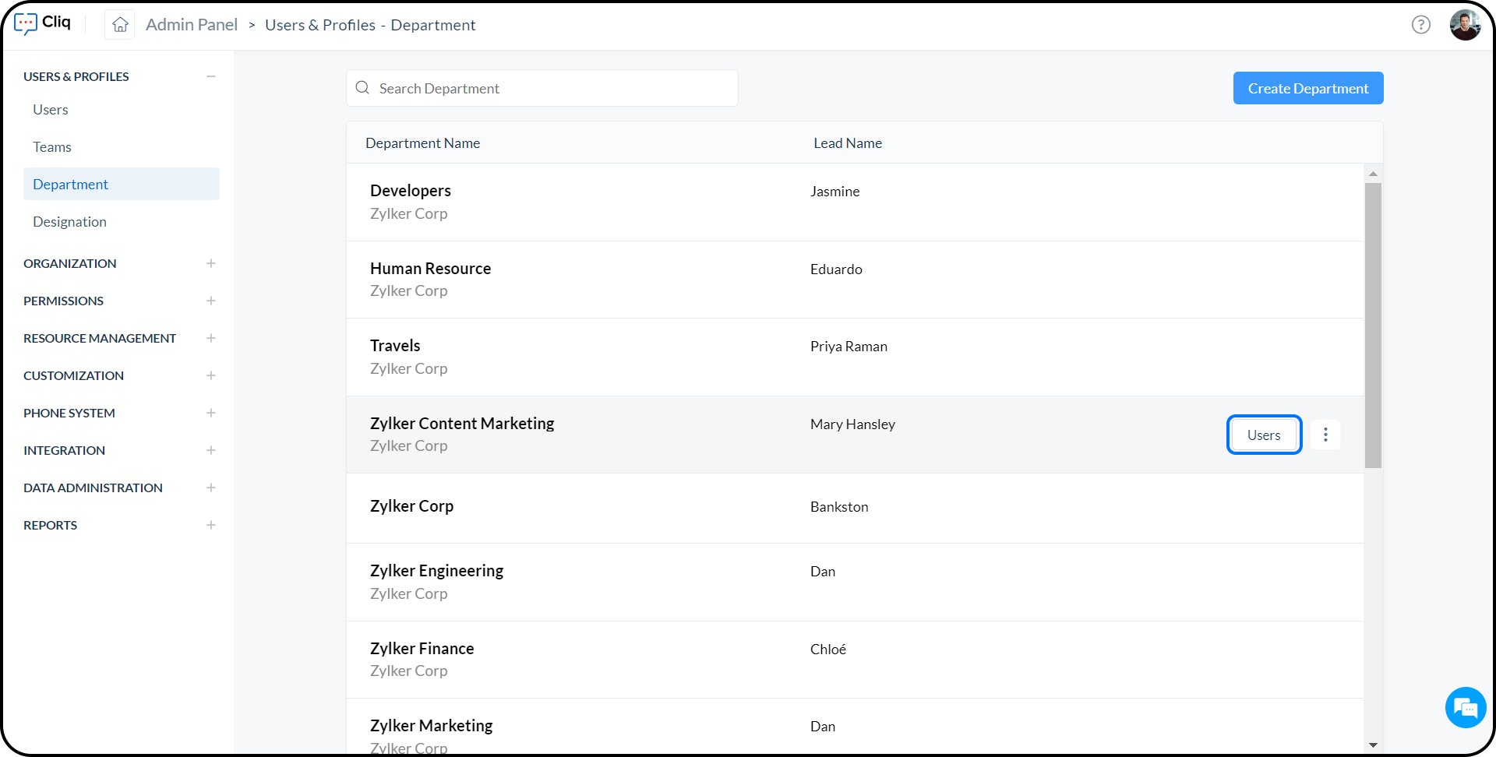Expand the Organization section
This screenshot has width=1496, height=757.
tap(210, 263)
